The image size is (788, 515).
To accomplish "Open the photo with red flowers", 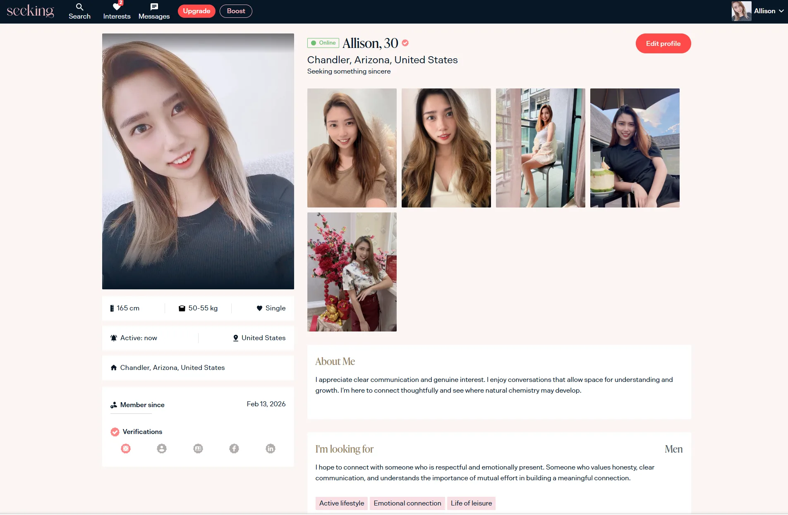I will point(352,272).
